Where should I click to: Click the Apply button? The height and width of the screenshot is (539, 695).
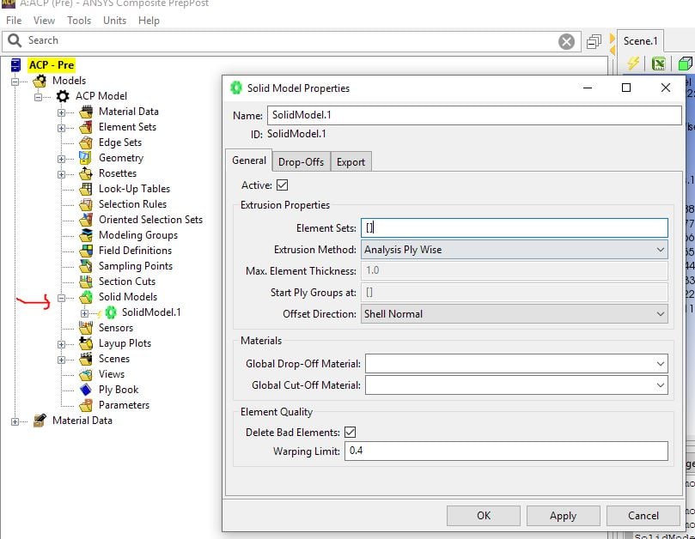click(x=563, y=516)
